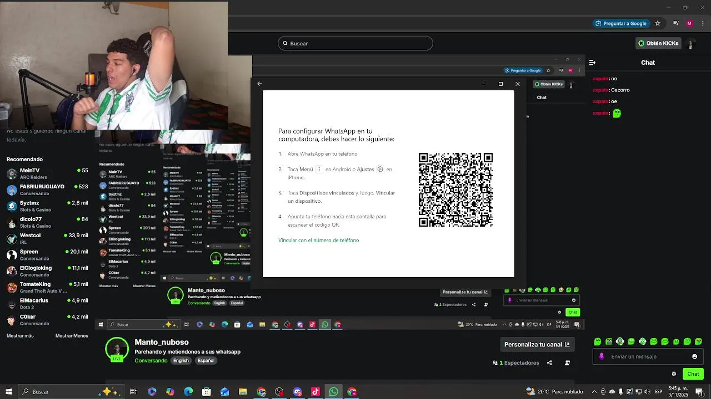Open chat settings gear beside the largest Chat button
Image resolution: width=711 pixels, height=399 pixels.
[x=674, y=374]
